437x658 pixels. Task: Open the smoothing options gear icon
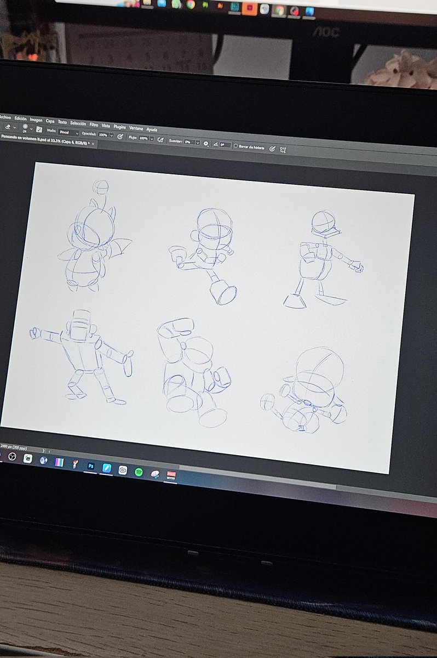pos(206,144)
